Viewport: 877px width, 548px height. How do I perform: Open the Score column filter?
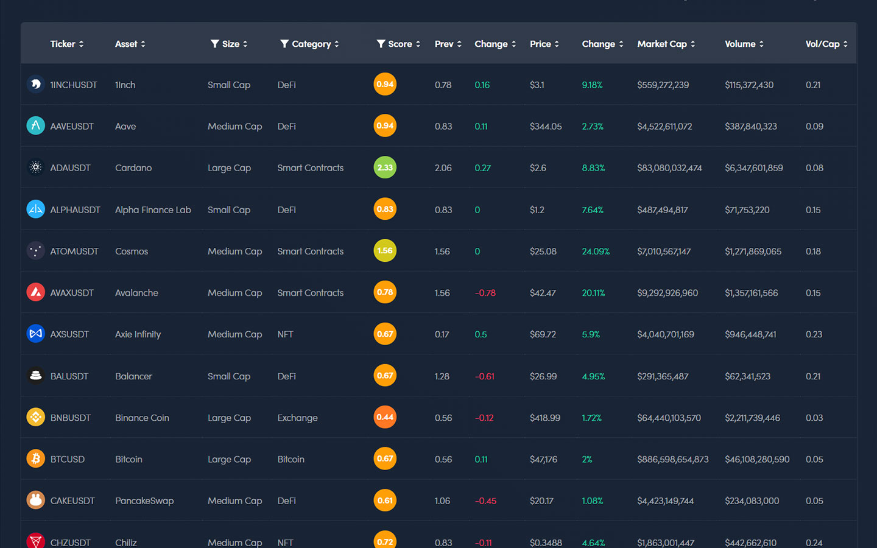pyautogui.click(x=381, y=44)
